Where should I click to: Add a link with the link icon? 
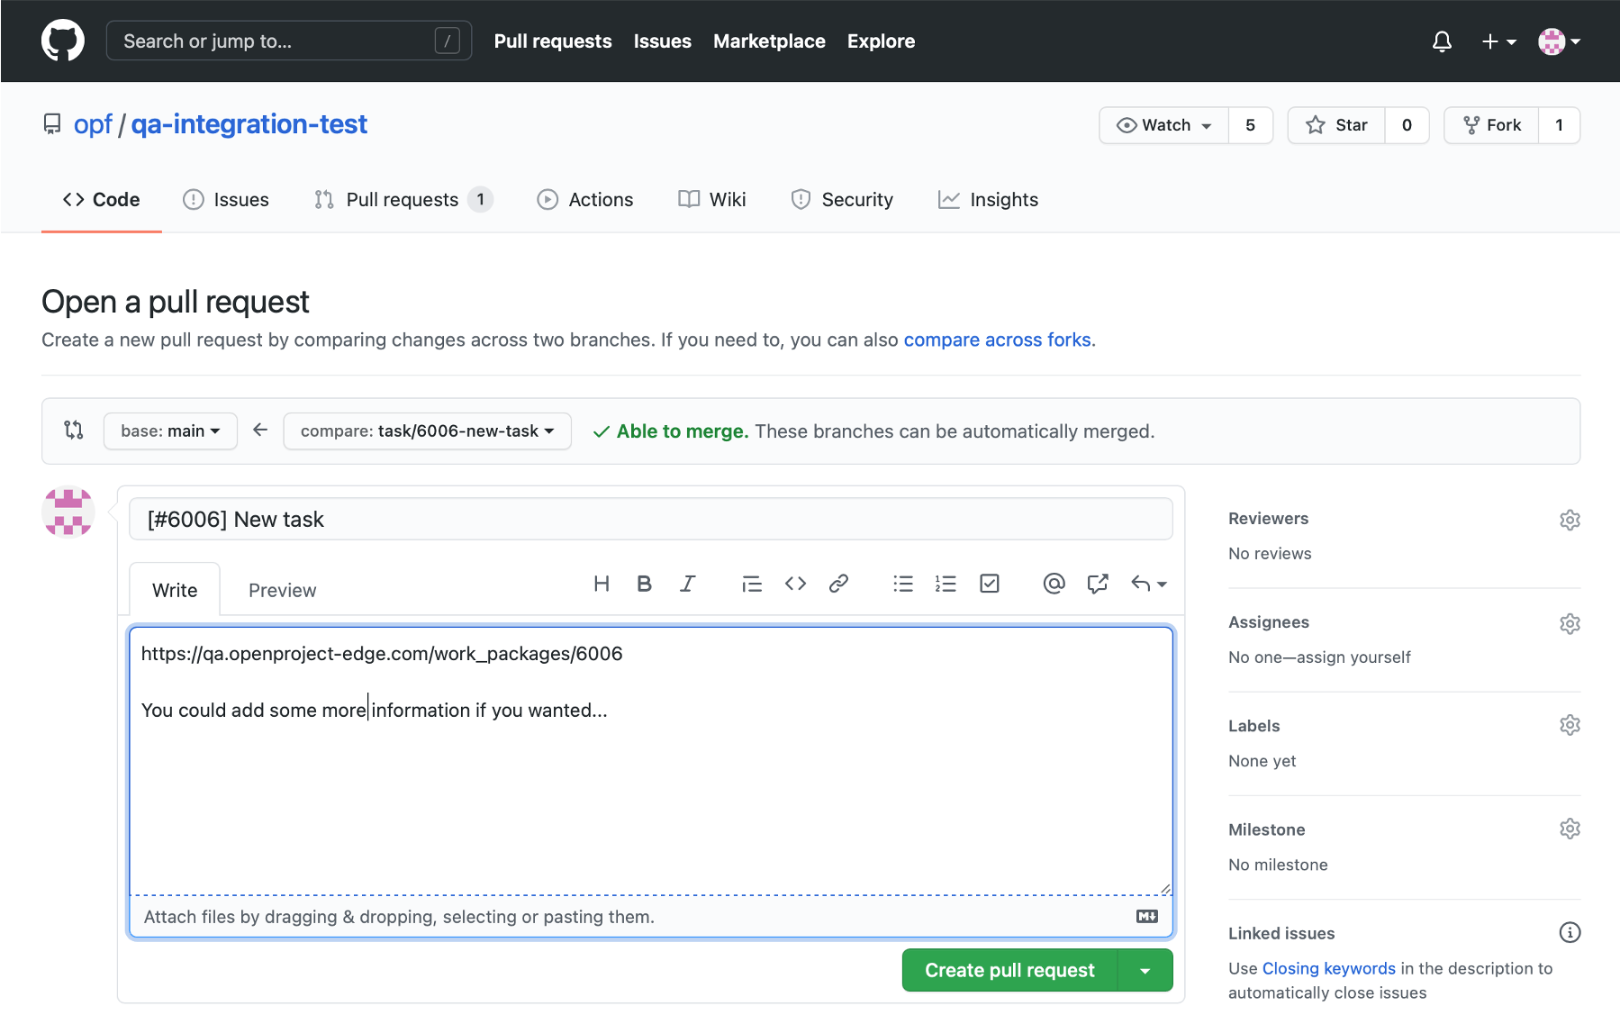point(838,584)
